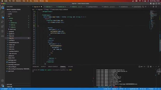
Task: Open the Explorer view in activity bar
Action: [2, 7]
